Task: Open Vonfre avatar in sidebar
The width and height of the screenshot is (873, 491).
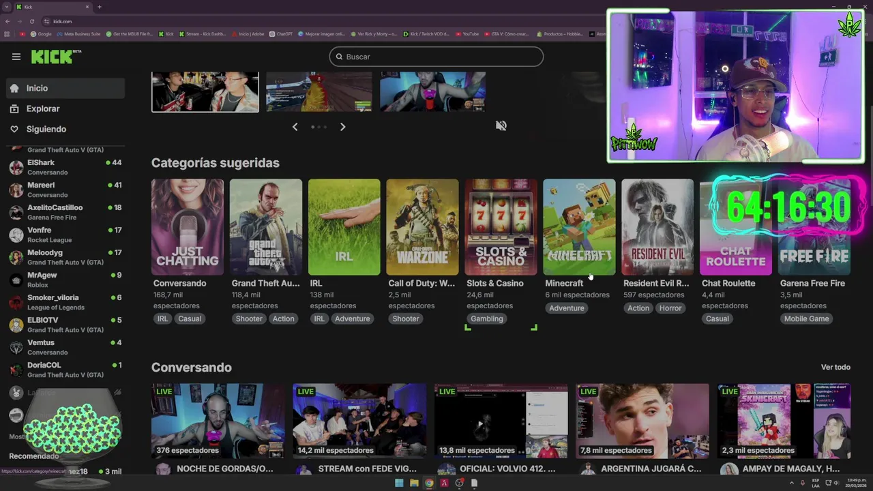Action: [16, 235]
